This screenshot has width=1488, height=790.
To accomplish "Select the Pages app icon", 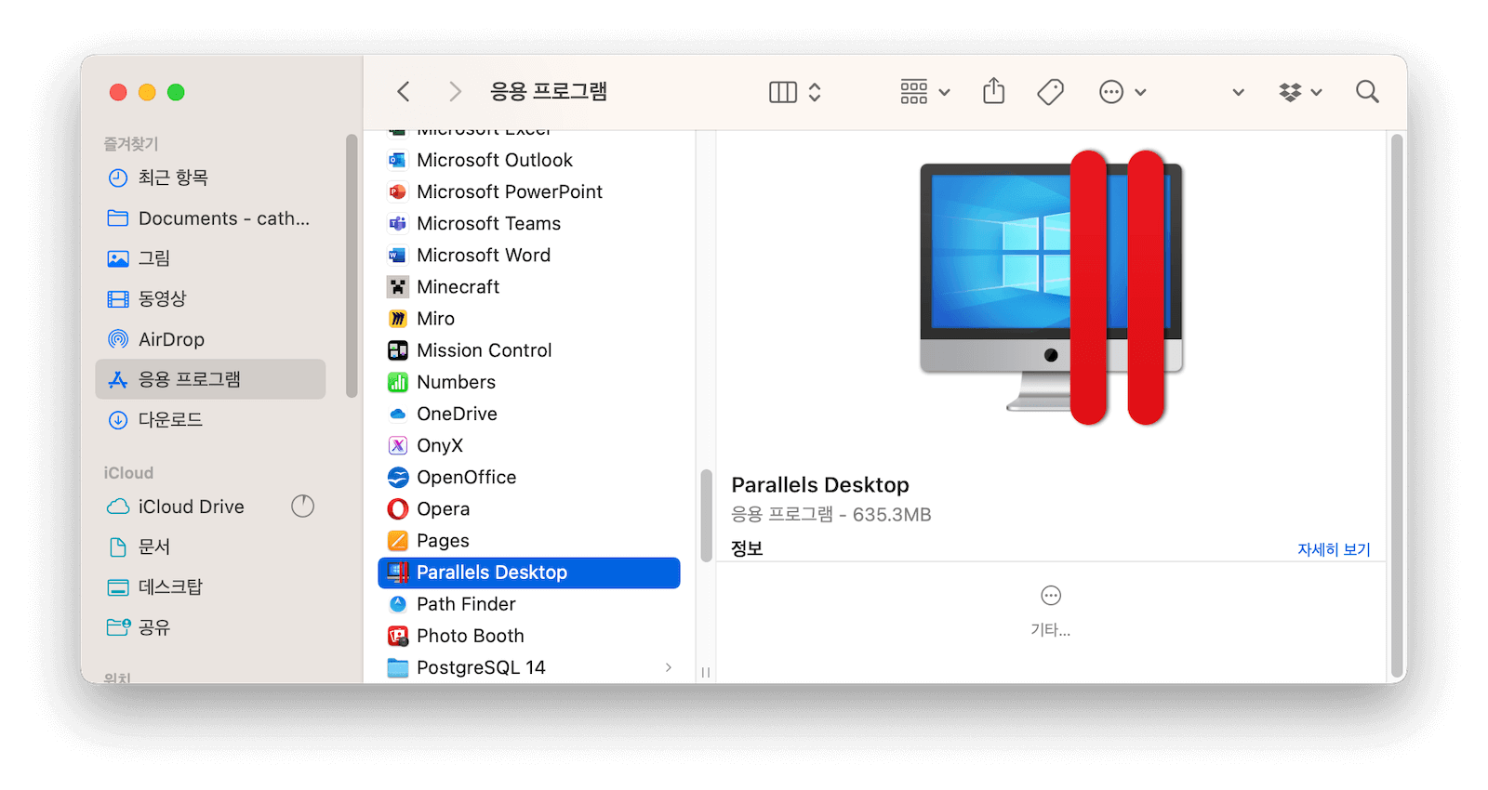I will [x=397, y=540].
